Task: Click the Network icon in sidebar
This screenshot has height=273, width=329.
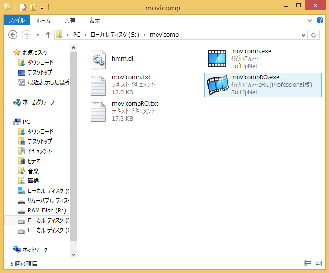Action: 17,250
